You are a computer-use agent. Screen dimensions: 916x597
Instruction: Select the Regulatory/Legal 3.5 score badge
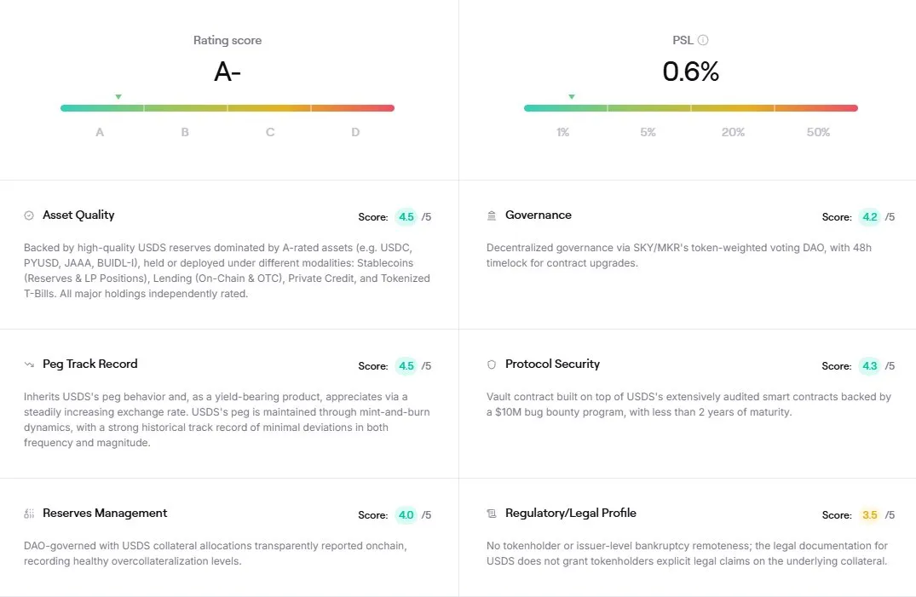coord(870,515)
